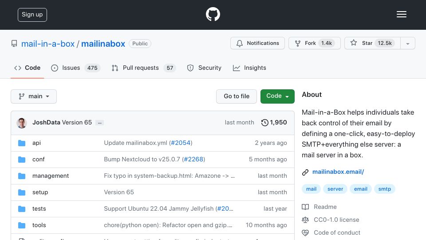Click the fork count 1.4k

(327, 43)
